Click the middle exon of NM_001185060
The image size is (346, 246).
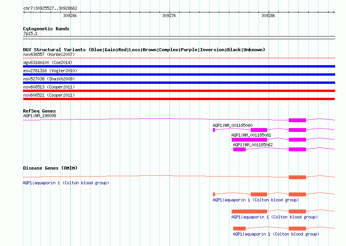[259, 130]
